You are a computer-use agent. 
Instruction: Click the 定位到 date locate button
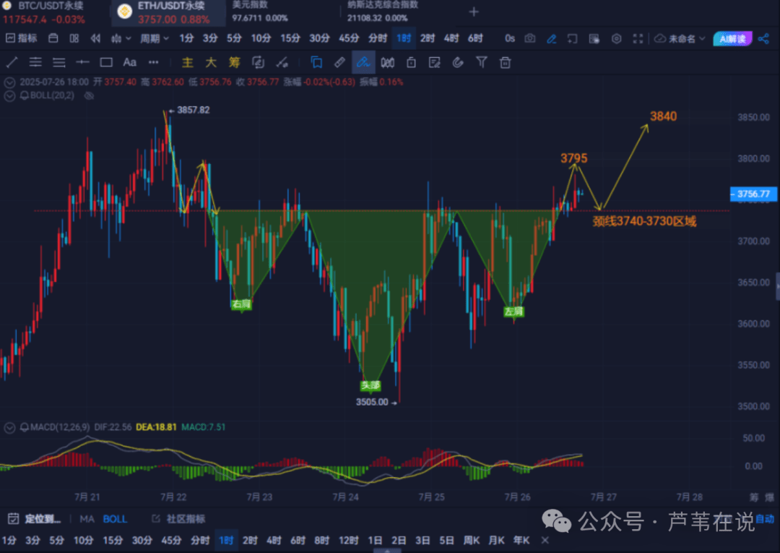click(x=35, y=519)
